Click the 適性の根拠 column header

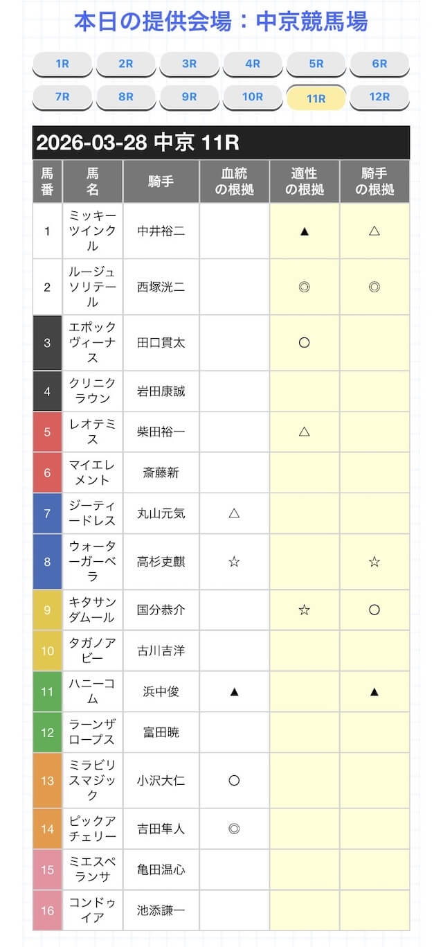point(304,182)
